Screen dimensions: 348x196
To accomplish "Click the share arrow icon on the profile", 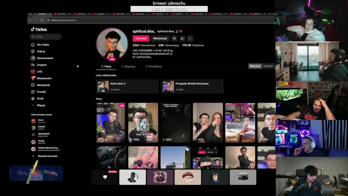I will pyautogui.click(x=182, y=38).
